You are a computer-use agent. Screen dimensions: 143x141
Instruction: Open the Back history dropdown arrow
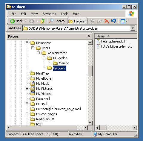pyautogui.click(x=26, y=21)
